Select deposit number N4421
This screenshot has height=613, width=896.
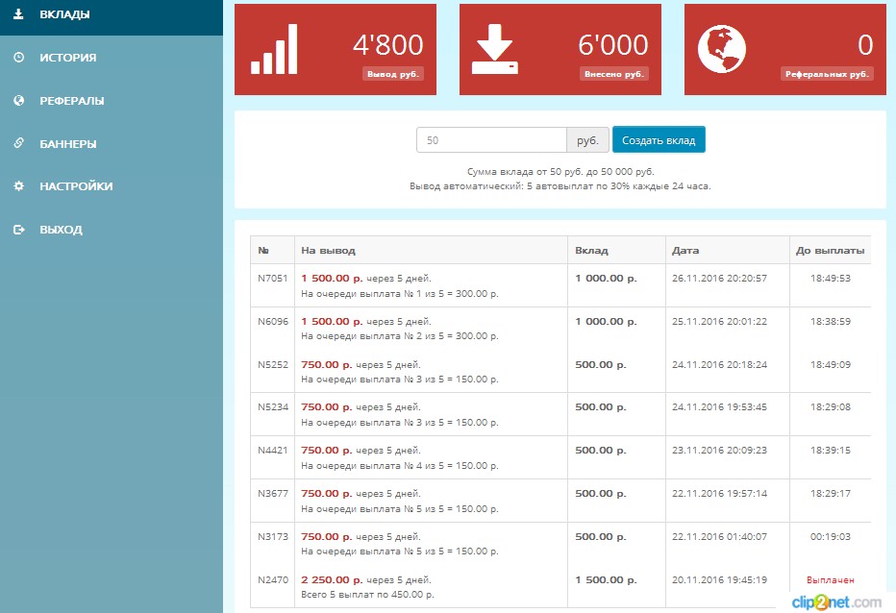click(273, 451)
